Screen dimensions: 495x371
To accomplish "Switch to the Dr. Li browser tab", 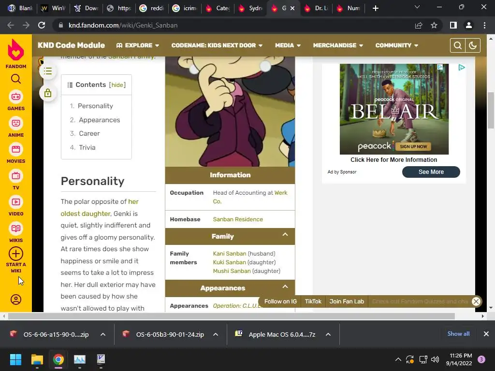I will coord(317,8).
